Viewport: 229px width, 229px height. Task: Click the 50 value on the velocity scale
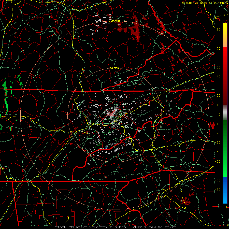219,67
